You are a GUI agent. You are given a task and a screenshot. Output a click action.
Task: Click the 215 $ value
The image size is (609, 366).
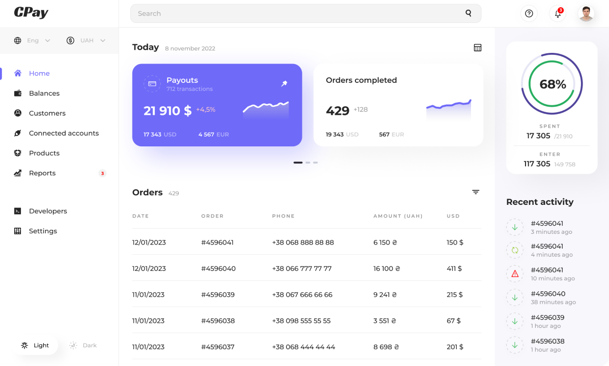[x=454, y=295]
